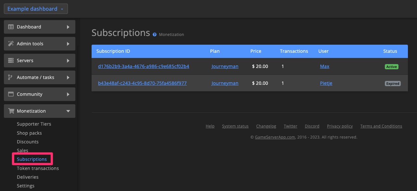Click the Monetization shopping cart icon
The width and height of the screenshot is (417, 191).
10,111
